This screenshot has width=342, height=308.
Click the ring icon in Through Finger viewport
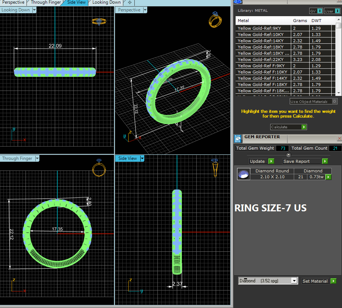click(x=99, y=168)
